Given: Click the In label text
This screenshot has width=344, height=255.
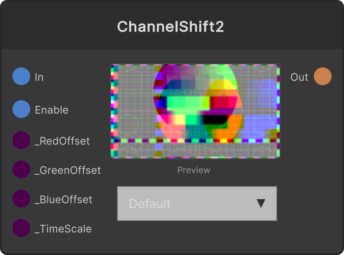Looking at the screenshot, I should 39,77.
